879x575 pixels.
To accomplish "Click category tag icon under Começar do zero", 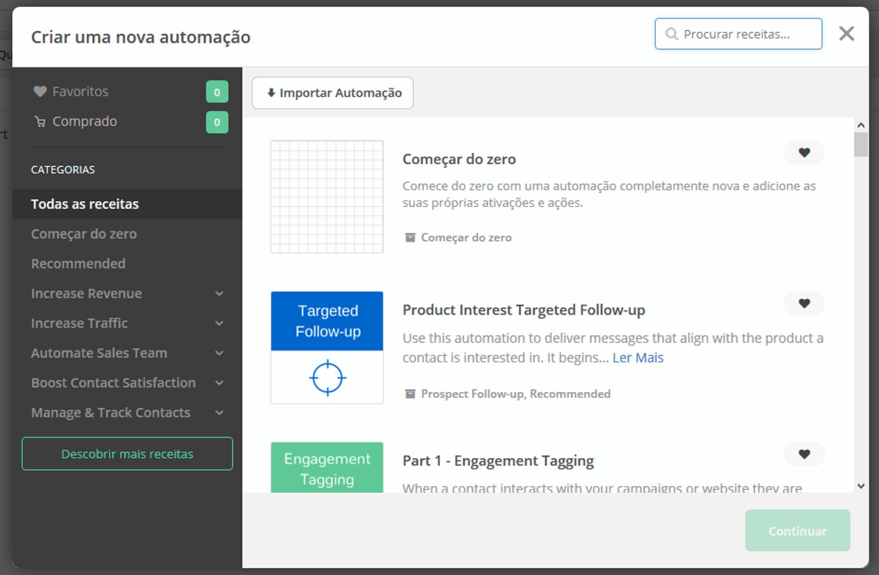I will pos(410,238).
